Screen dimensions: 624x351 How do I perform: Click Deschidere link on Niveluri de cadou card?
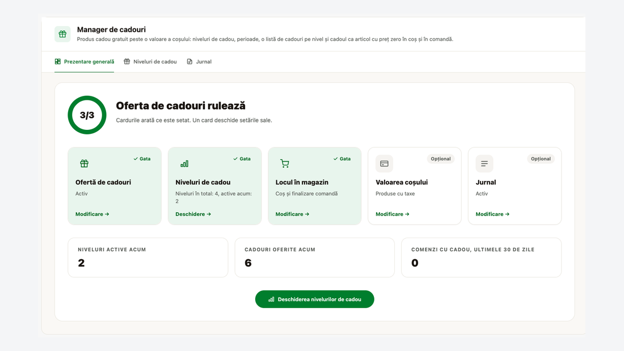[x=193, y=214]
